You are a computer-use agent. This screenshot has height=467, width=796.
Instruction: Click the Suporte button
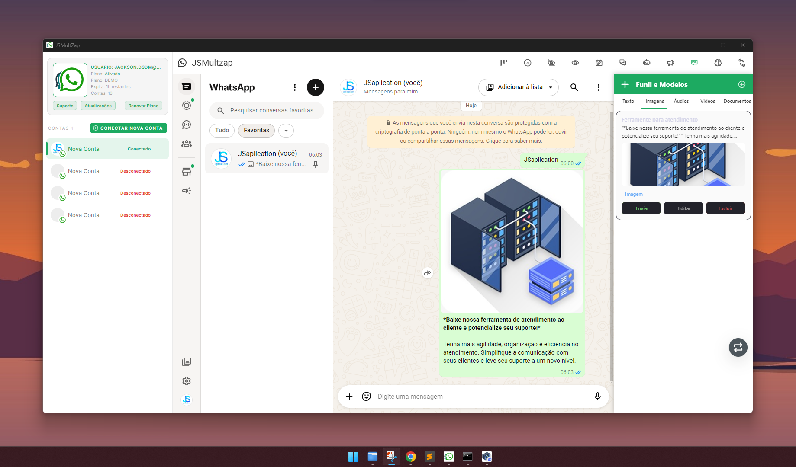(65, 106)
